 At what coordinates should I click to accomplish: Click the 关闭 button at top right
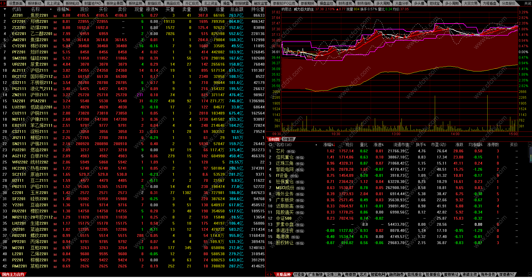tap(528, 3)
